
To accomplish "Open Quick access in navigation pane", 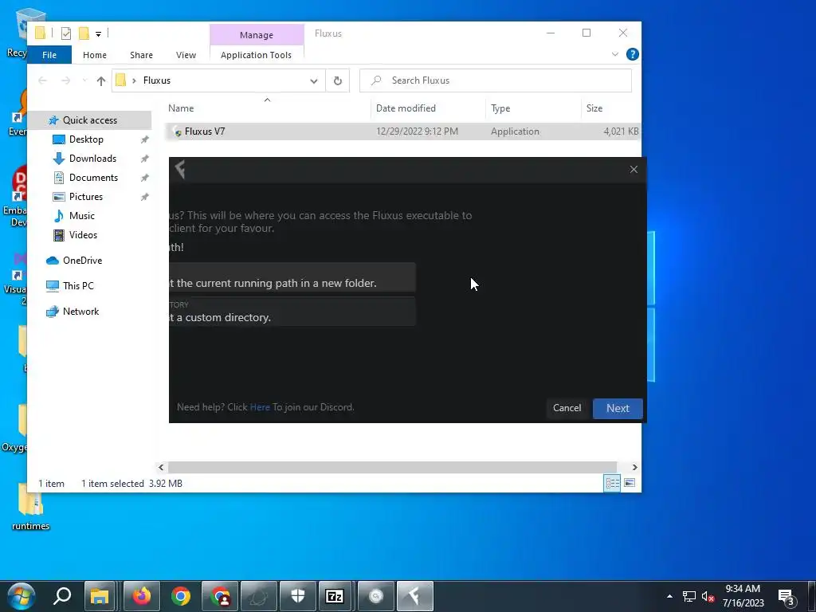I will click(x=89, y=120).
